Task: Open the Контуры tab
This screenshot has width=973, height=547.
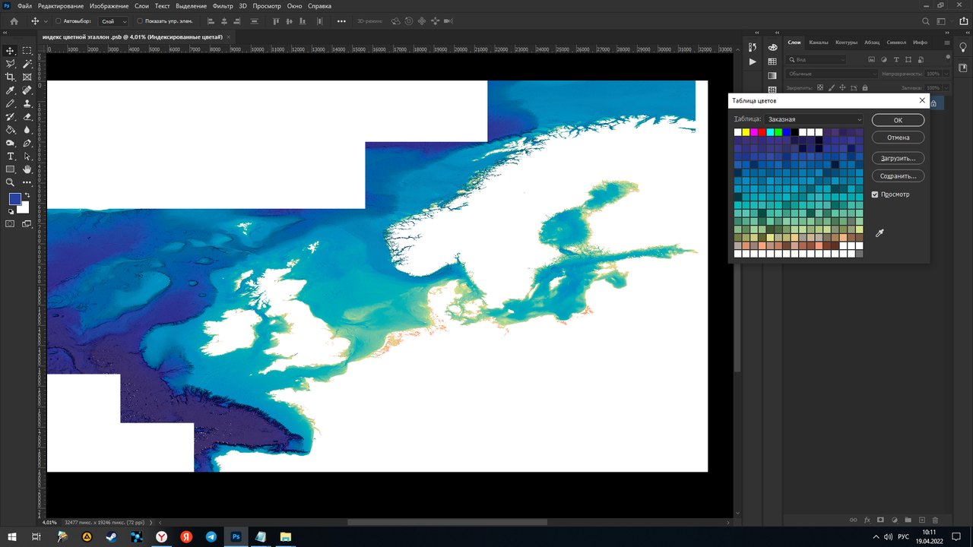Action: [x=846, y=43]
